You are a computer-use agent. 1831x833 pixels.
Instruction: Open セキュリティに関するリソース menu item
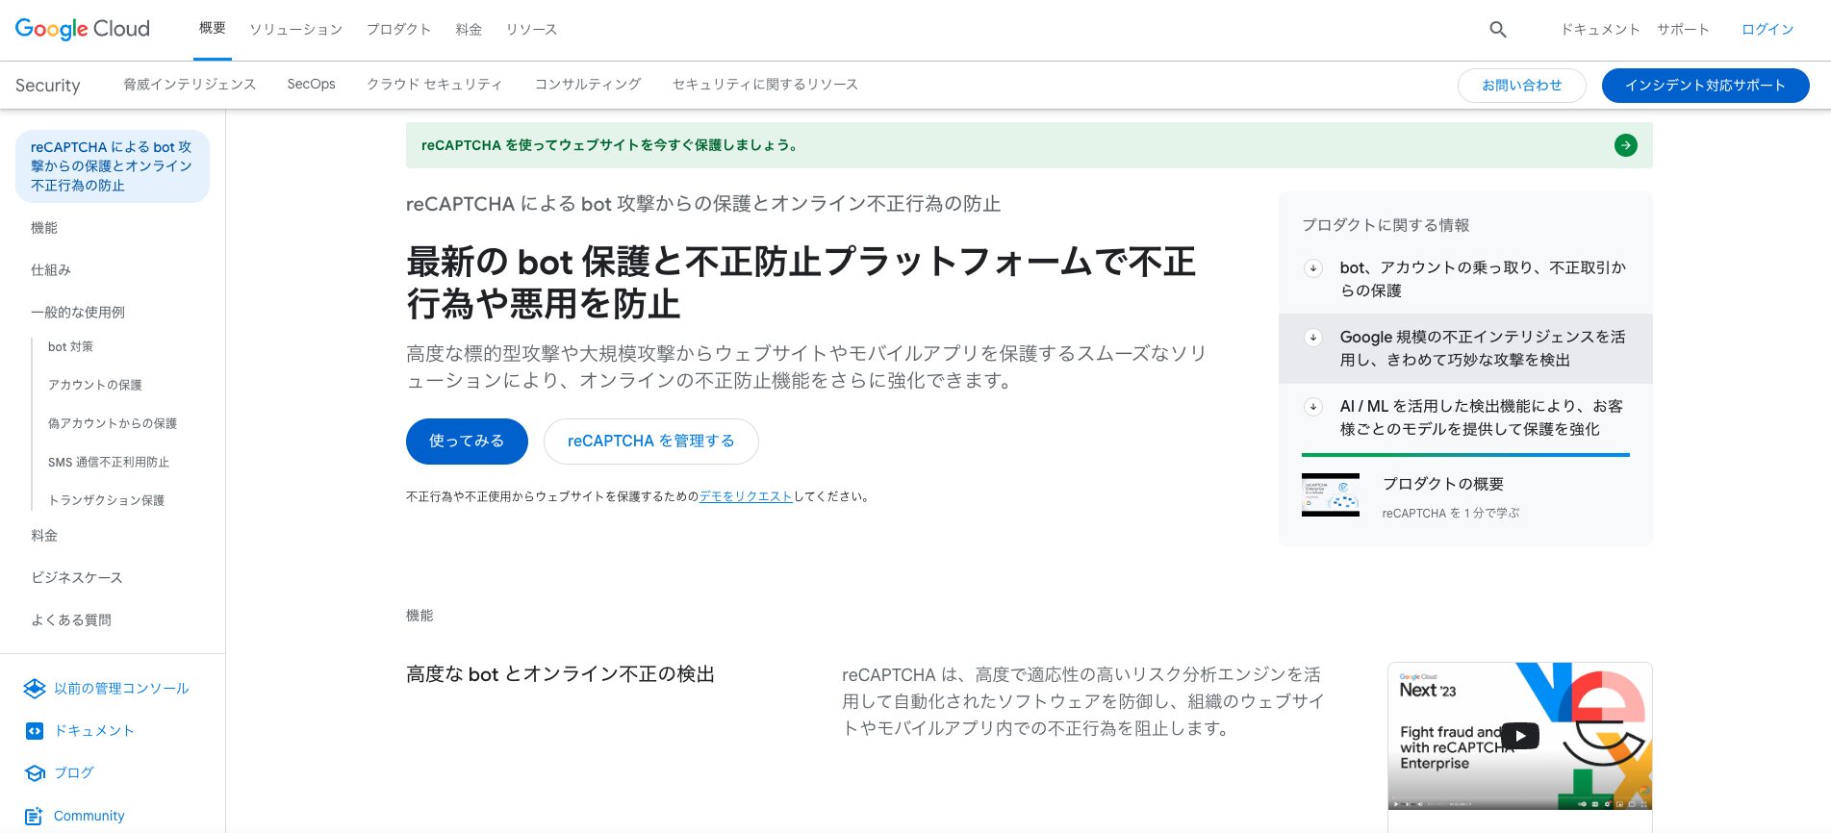pos(765,85)
